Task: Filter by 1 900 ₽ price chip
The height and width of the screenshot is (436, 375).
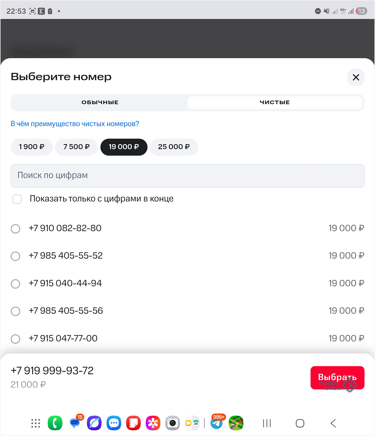Action: click(x=32, y=147)
